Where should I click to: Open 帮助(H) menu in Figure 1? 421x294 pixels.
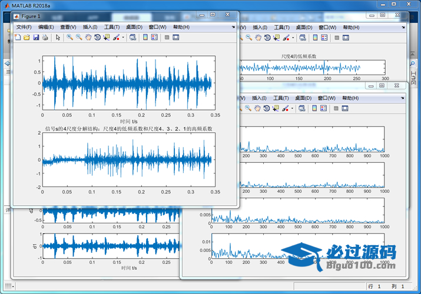coord(181,27)
